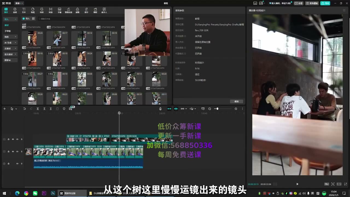Open the 贴纸 (Stickers) tab
This screenshot has width=350, height=197.
33,10
